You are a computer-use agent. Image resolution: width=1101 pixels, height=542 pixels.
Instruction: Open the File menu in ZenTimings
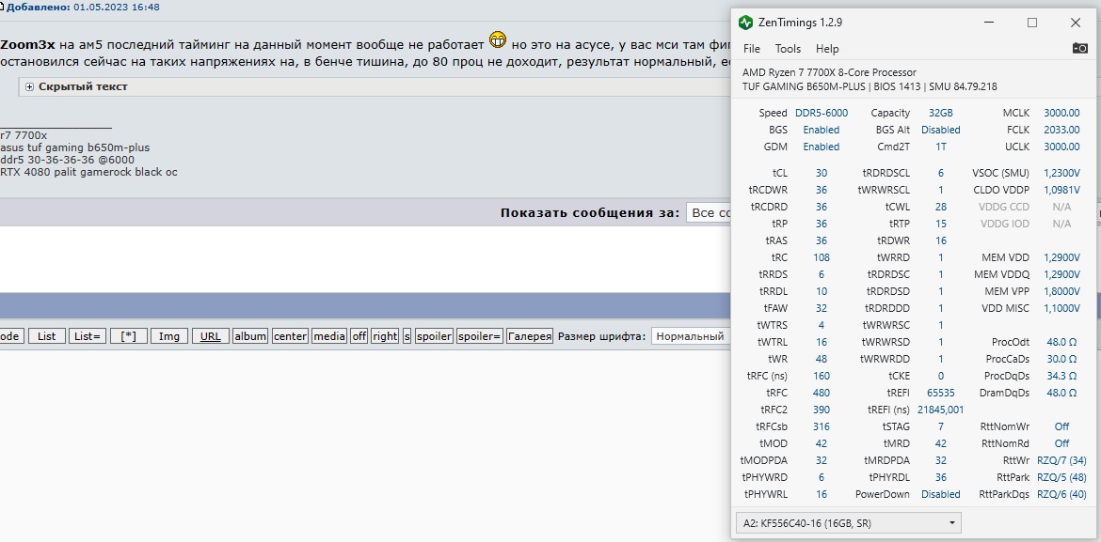coord(751,49)
